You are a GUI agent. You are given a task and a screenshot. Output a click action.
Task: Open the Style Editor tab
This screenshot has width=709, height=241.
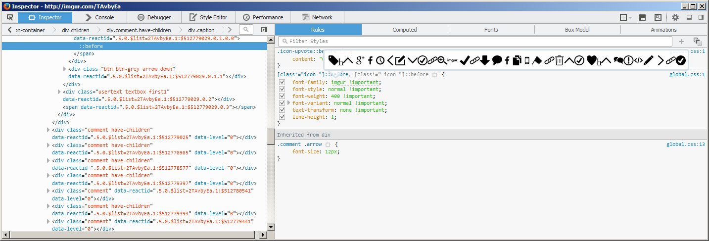(208, 17)
